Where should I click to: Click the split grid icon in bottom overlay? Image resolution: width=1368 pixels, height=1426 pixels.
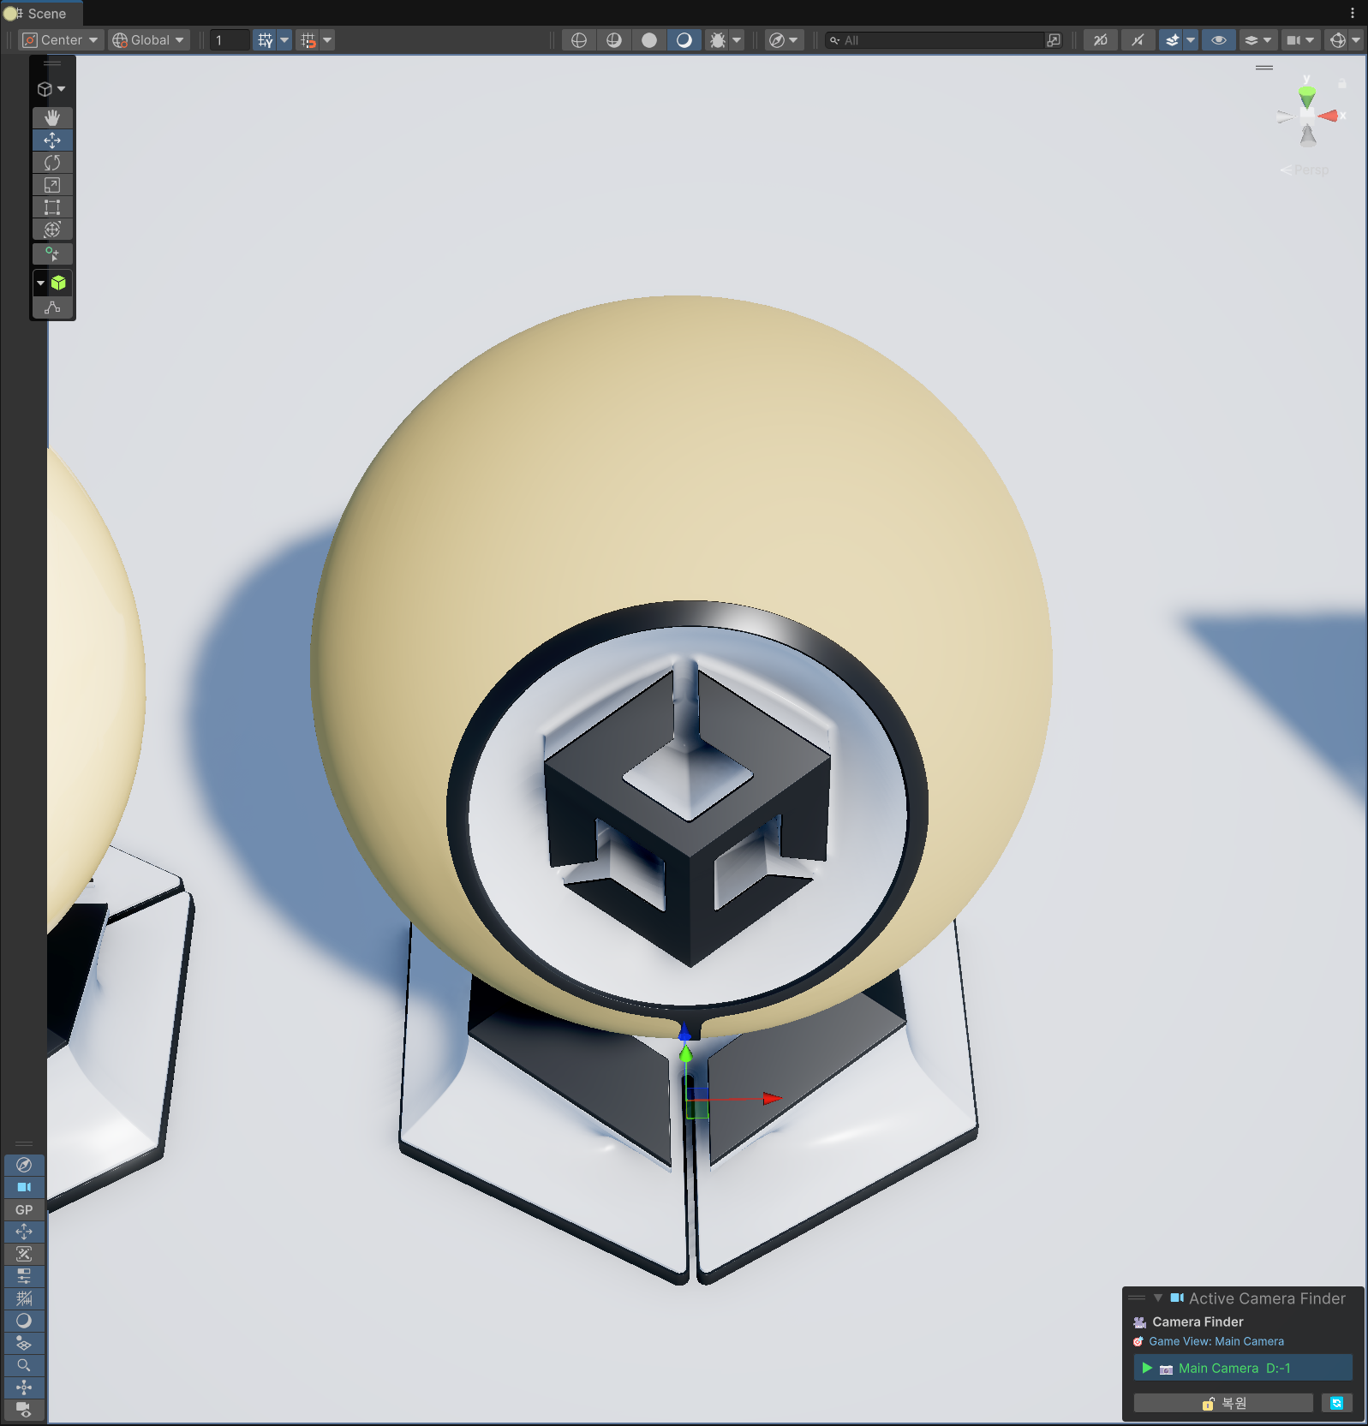point(24,1298)
